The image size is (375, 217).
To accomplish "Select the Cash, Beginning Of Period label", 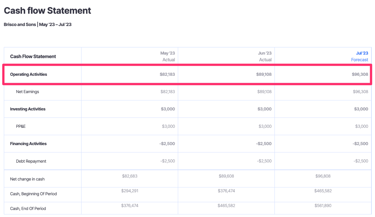I will pyautogui.click(x=34, y=194).
